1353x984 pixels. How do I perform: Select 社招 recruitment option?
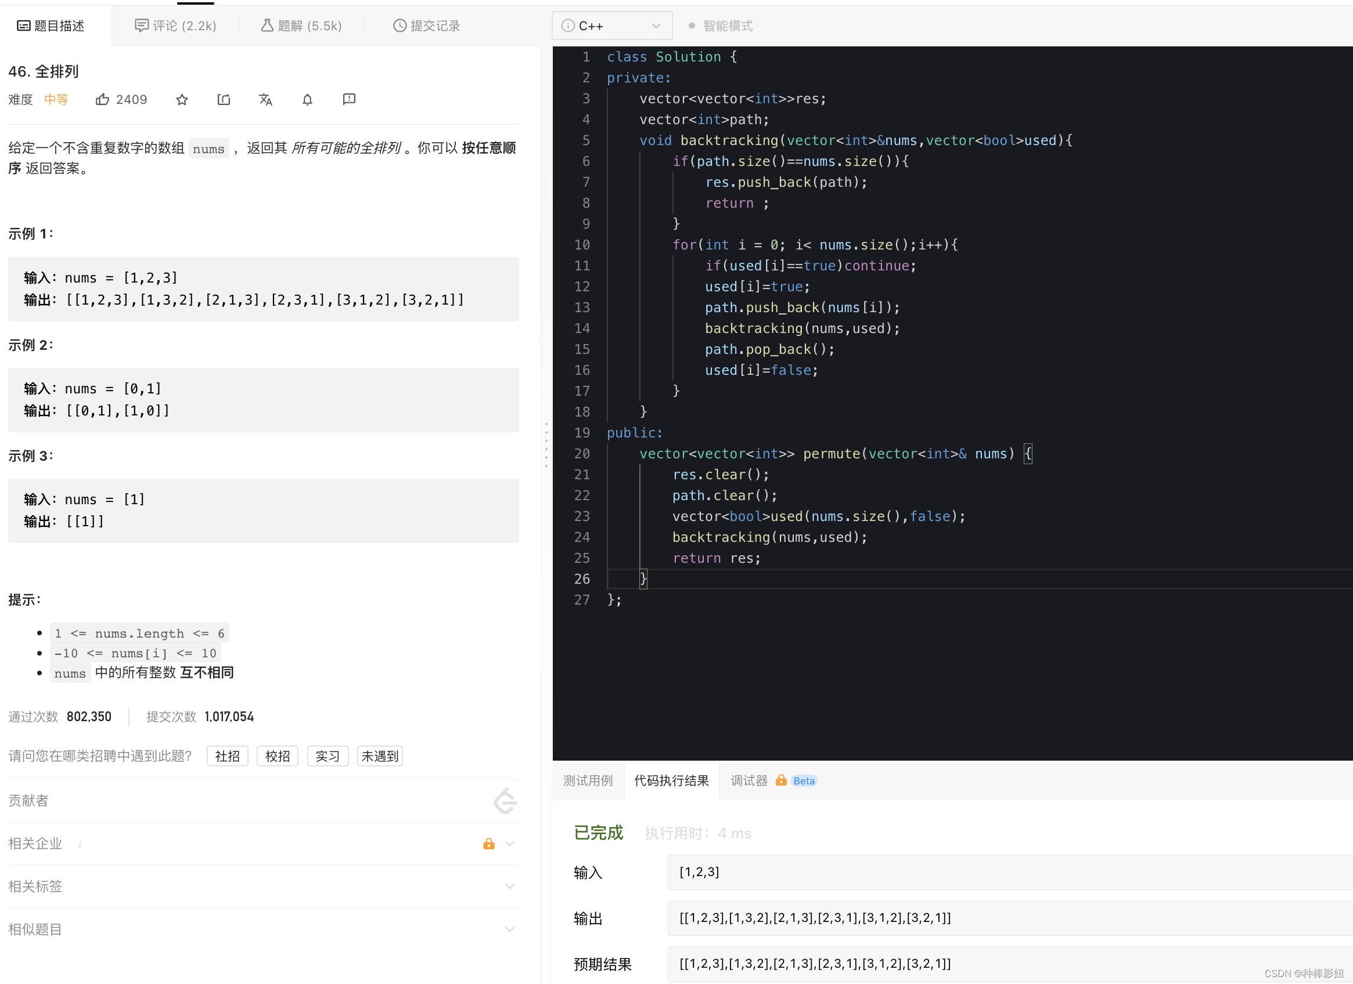(x=227, y=756)
